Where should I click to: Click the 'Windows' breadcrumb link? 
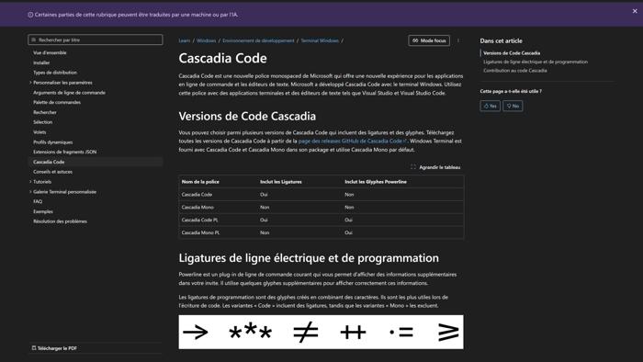tap(207, 40)
